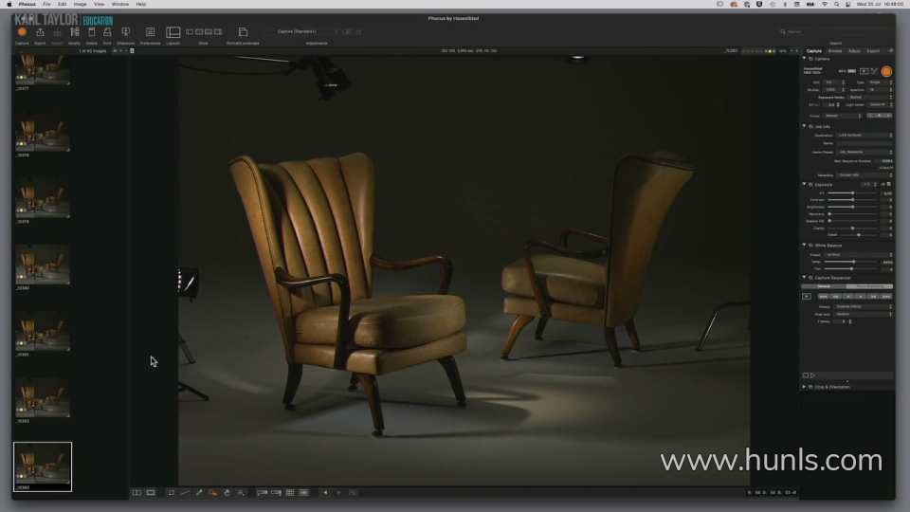Click the orange Capture button in the top toolbar
The image size is (910, 512).
pyautogui.click(x=22, y=32)
